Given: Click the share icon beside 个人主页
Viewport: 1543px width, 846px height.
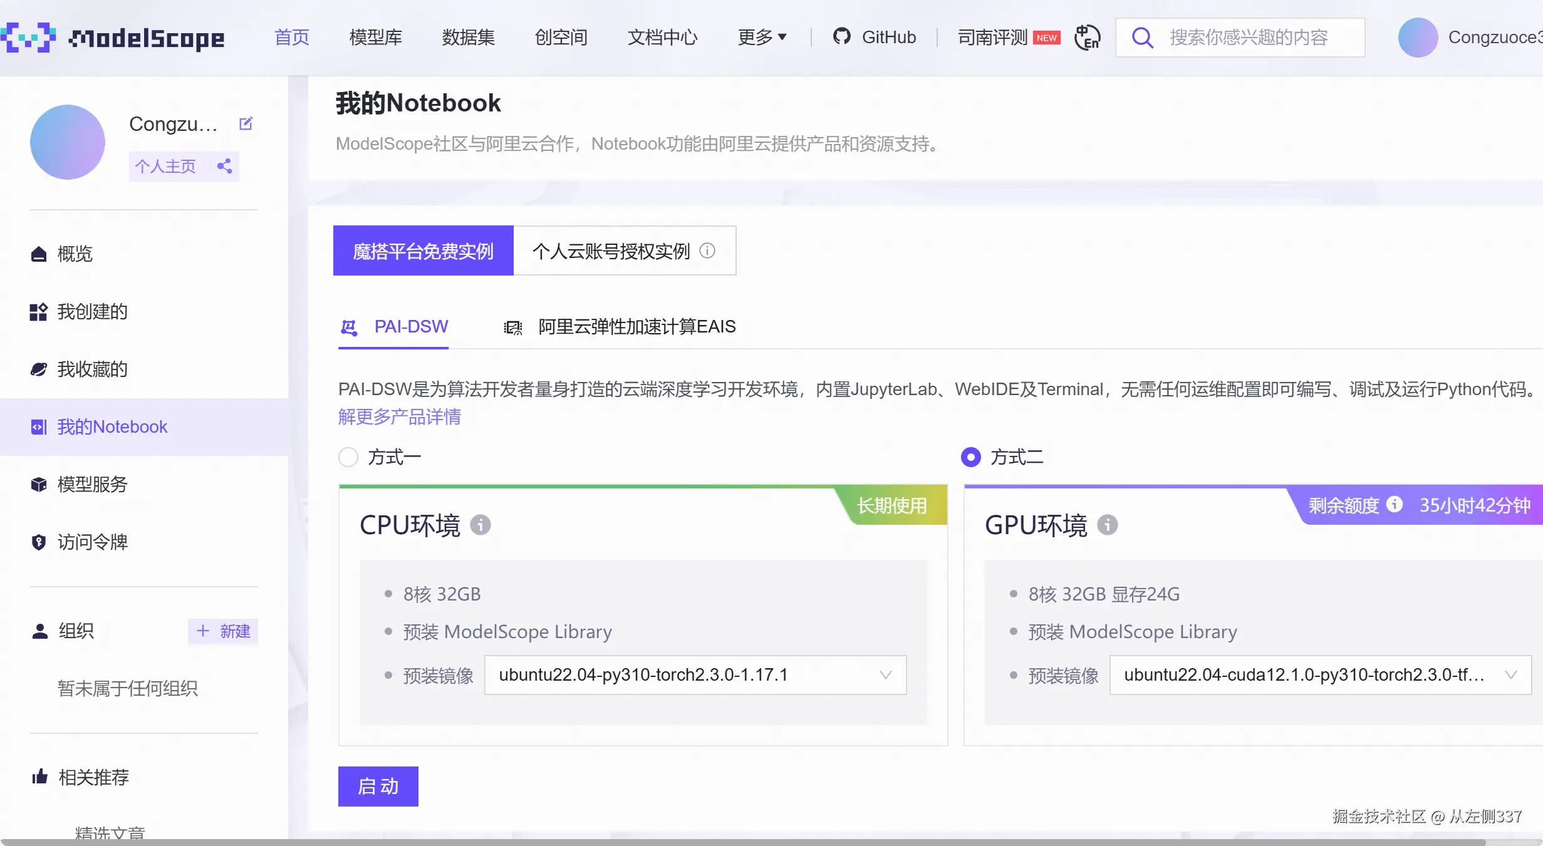Looking at the screenshot, I should tap(224, 166).
